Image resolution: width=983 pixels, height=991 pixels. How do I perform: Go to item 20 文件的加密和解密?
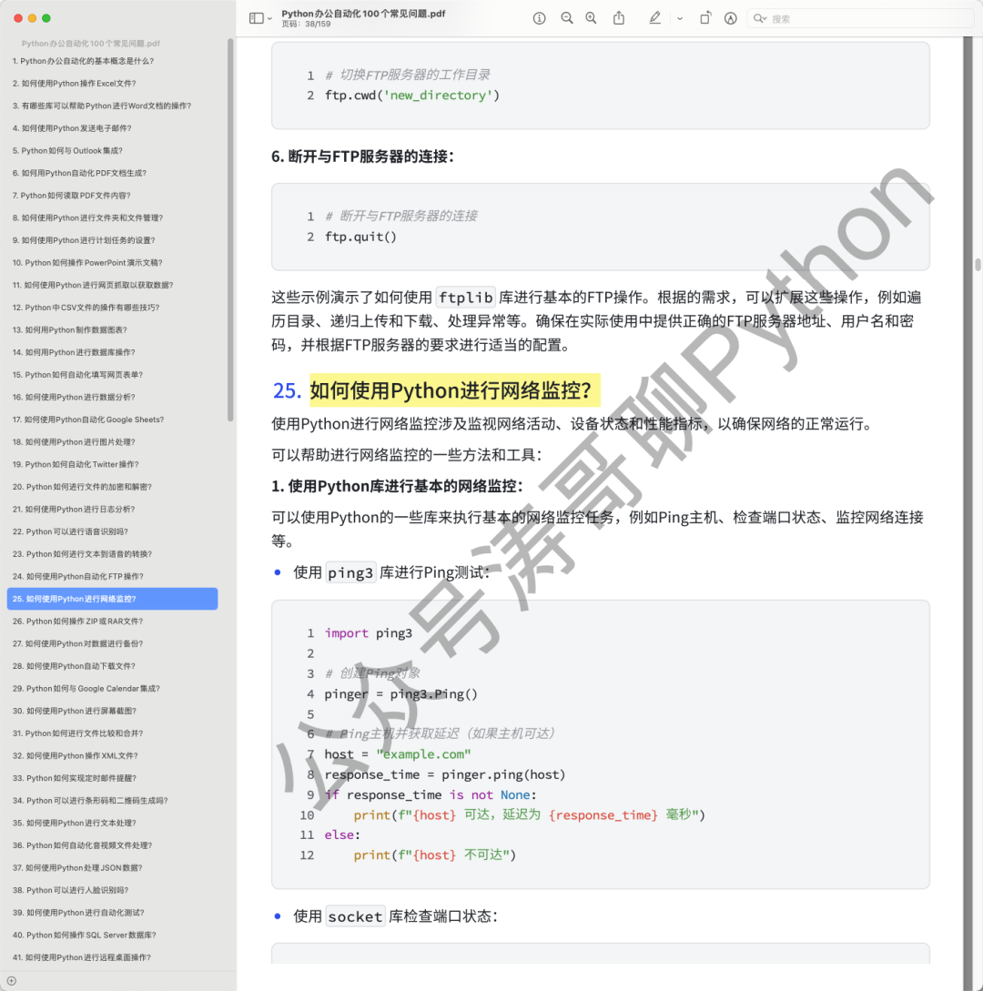82,487
